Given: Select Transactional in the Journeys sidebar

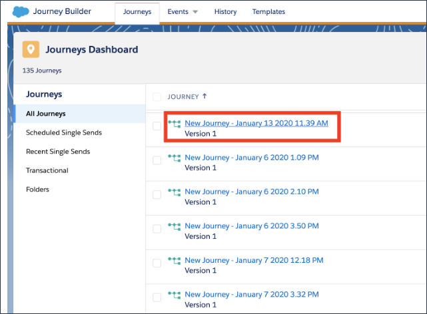Looking at the screenshot, I should (x=47, y=170).
